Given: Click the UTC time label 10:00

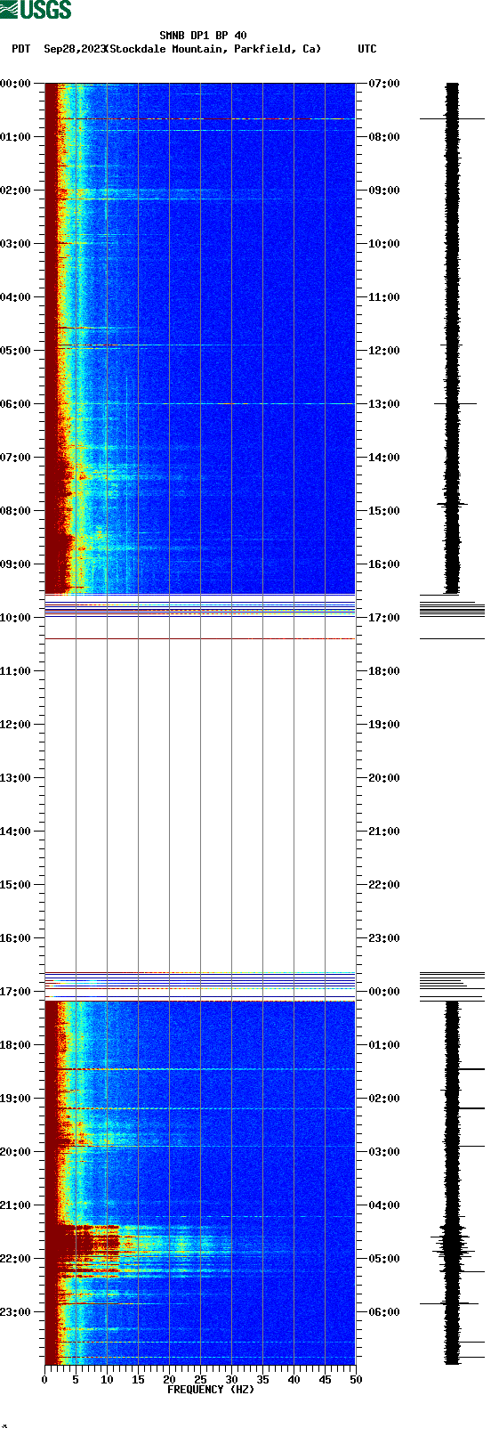Looking at the screenshot, I should pos(383,244).
